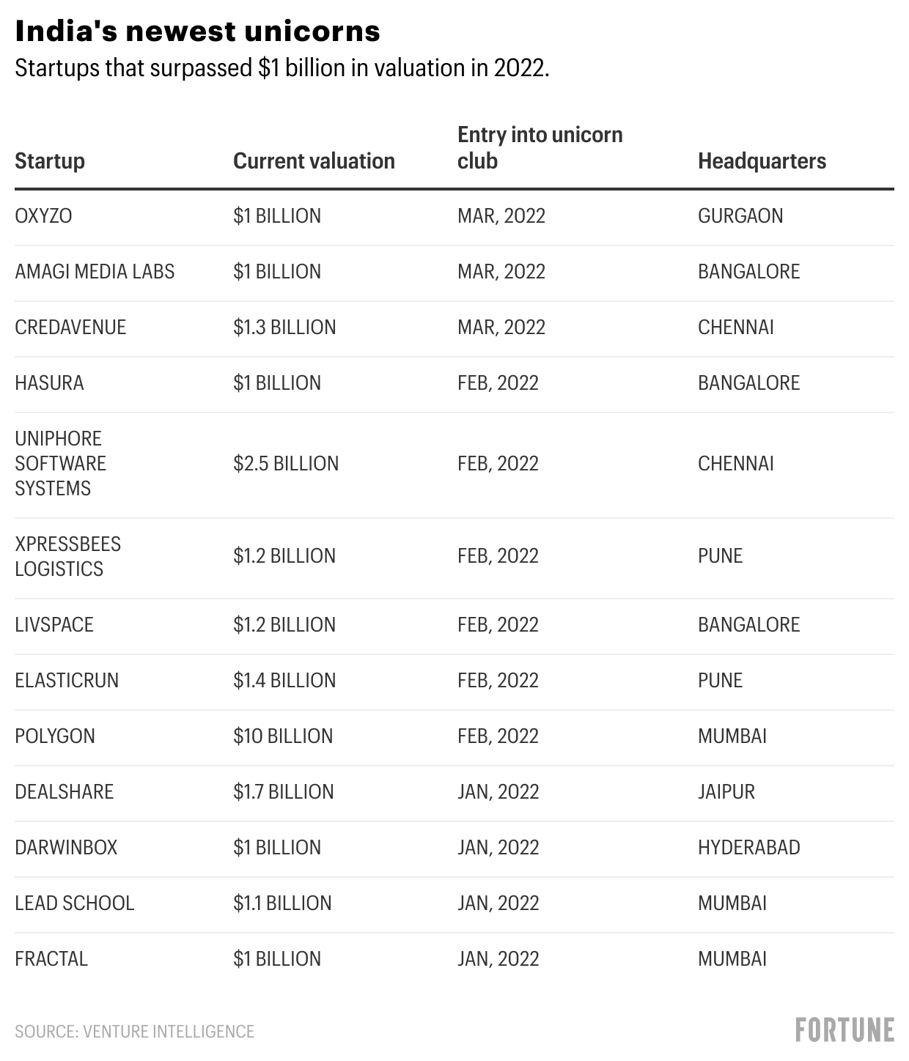Viewport: 909px width, 1061px height.
Task: Click the OXYZO startup row
Action: pyautogui.click(x=43, y=216)
